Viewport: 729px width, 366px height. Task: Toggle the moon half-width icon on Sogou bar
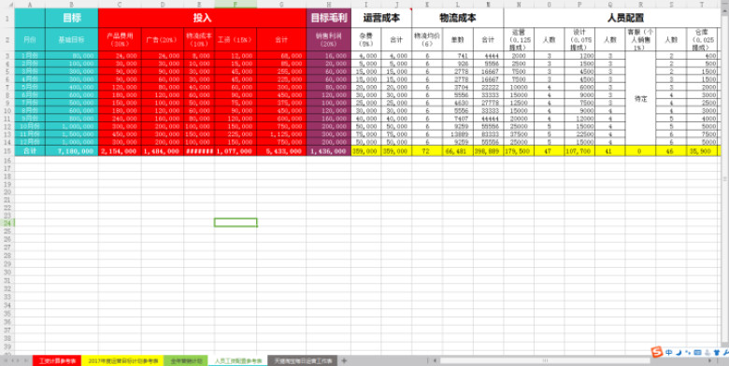[x=679, y=353]
